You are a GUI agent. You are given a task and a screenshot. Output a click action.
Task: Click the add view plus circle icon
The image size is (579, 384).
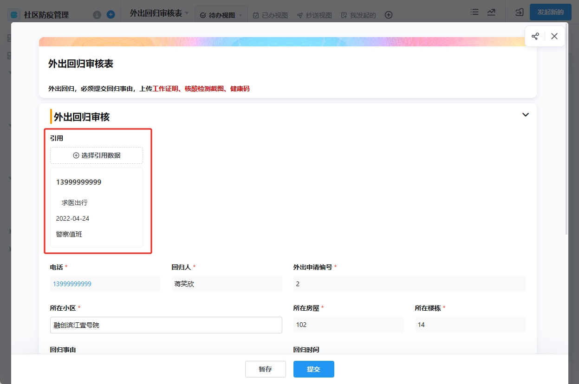pyautogui.click(x=389, y=15)
